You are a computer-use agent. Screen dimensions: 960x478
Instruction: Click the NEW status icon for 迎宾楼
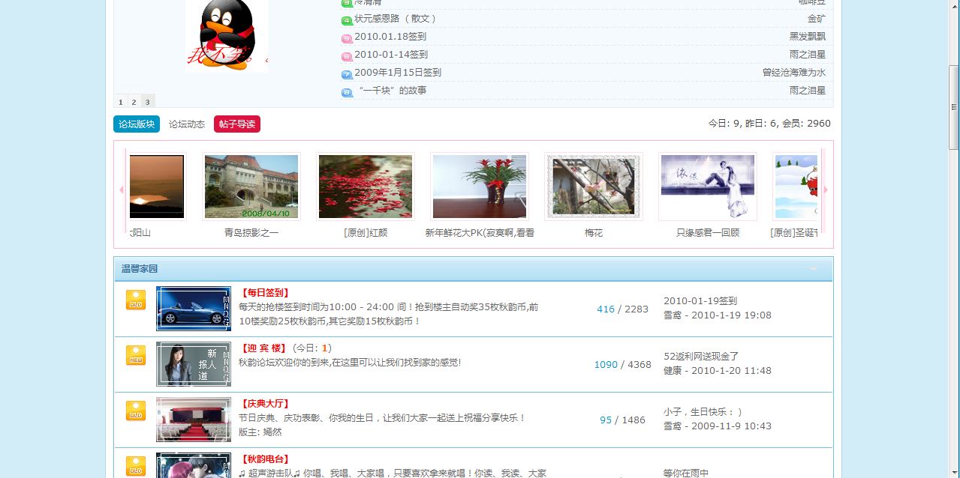pyautogui.click(x=136, y=355)
